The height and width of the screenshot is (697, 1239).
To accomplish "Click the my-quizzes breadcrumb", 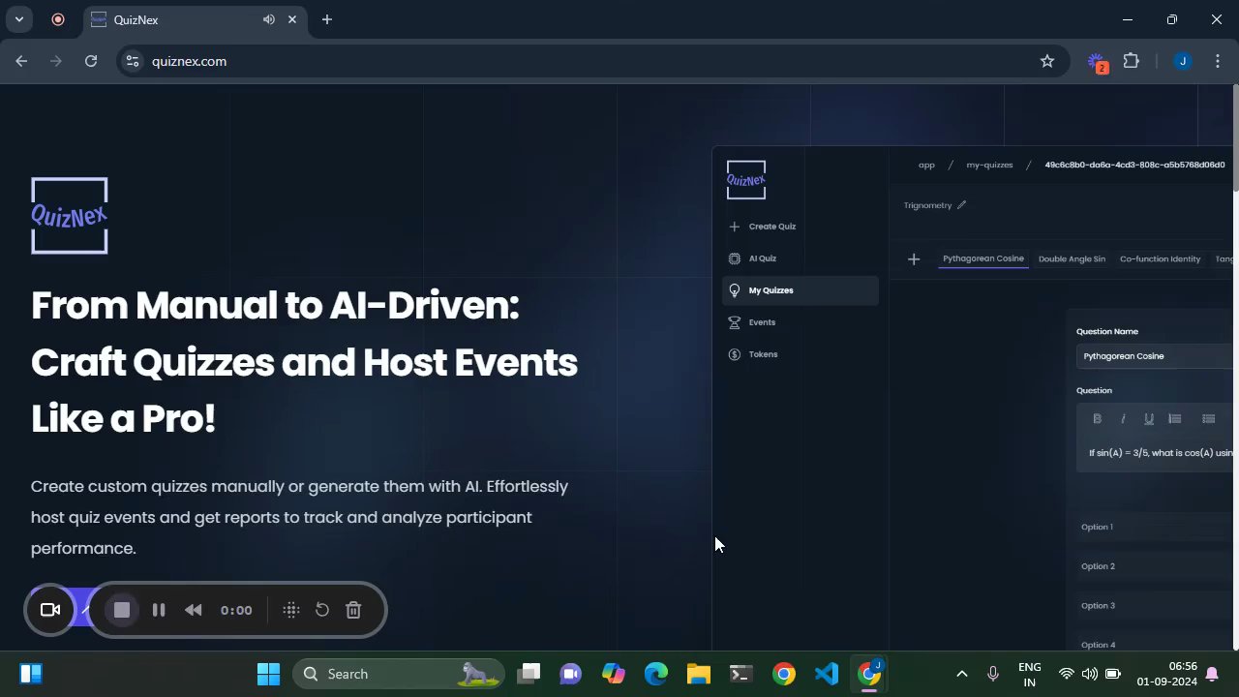I will (989, 165).
